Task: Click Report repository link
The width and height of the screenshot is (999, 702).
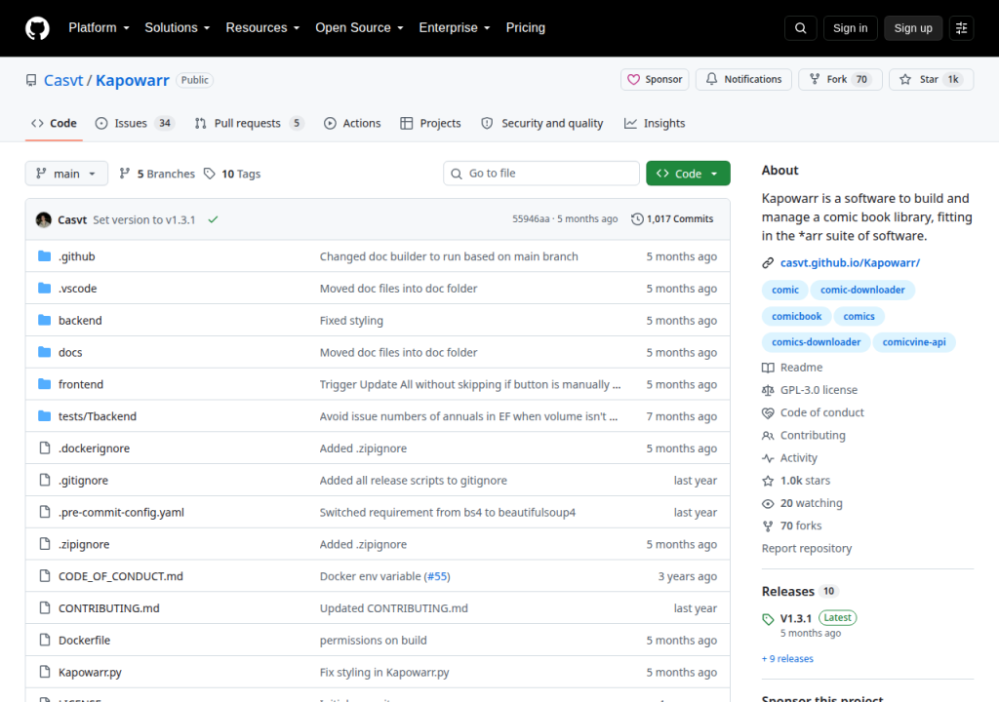Action: click(x=807, y=549)
